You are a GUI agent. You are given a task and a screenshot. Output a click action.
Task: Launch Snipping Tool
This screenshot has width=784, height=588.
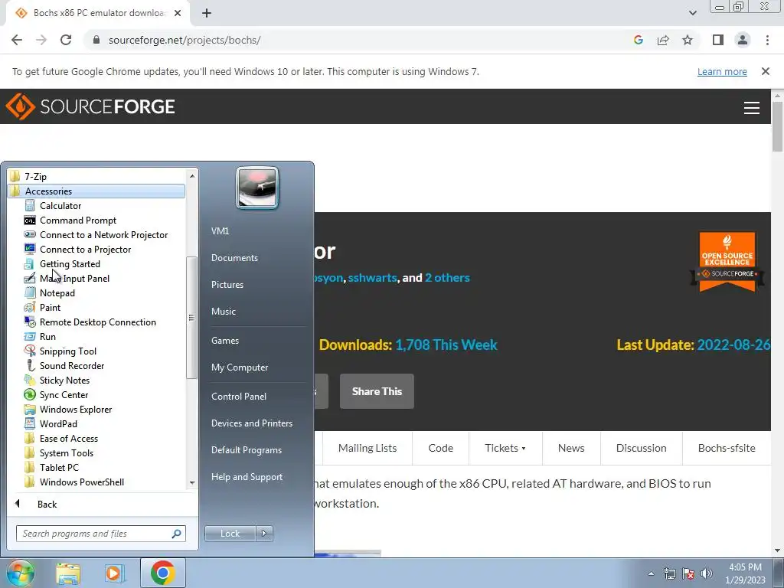point(67,351)
